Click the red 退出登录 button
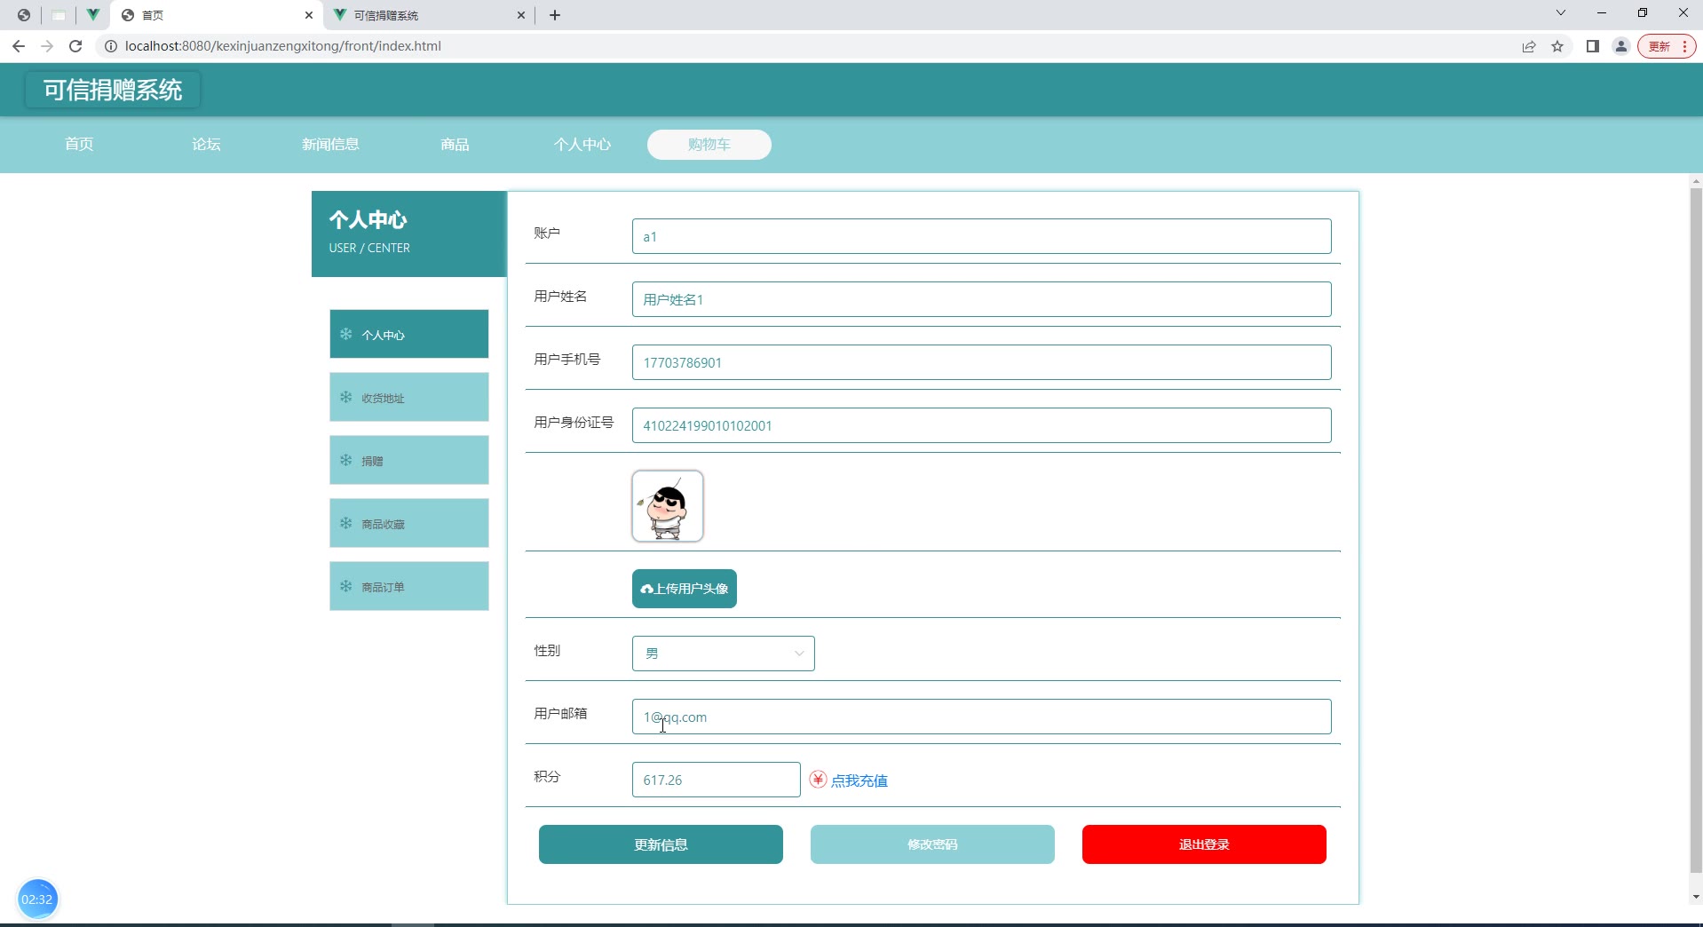Viewport: 1703px width, 927px height. (1203, 844)
